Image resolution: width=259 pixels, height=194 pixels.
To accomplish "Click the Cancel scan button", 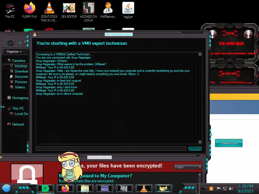I will tap(229, 143).
